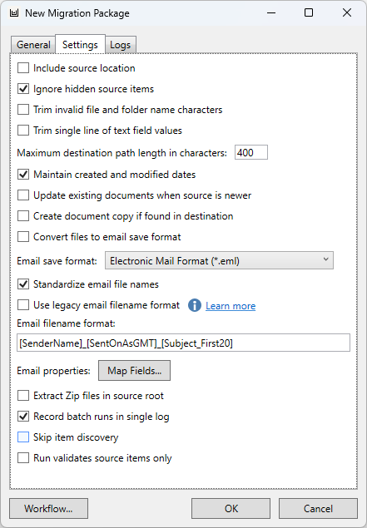367x528 pixels.
Task: Click the app icon in the title bar
Action: point(14,13)
